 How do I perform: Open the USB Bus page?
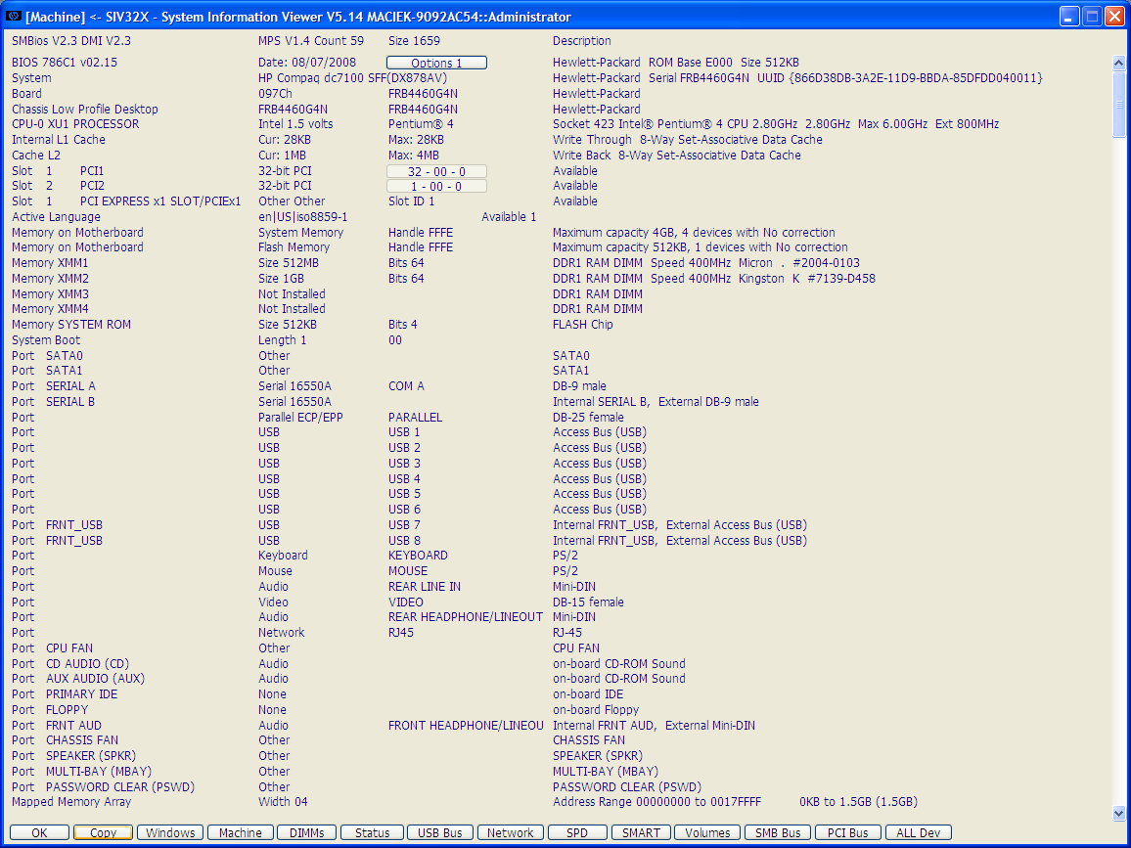[440, 833]
